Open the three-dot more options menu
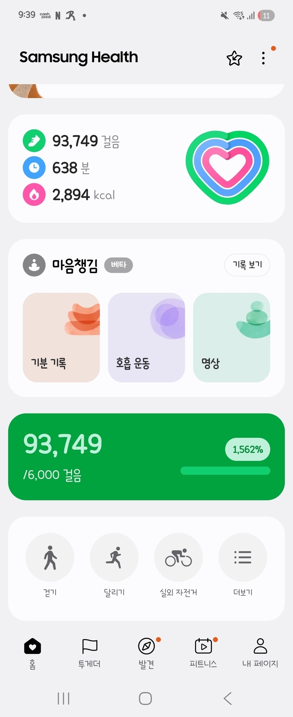The width and height of the screenshot is (293, 717). (x=263, y=58)
